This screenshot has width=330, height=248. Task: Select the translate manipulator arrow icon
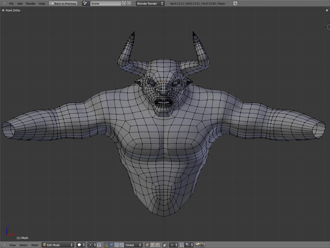(x=111, y=245)
